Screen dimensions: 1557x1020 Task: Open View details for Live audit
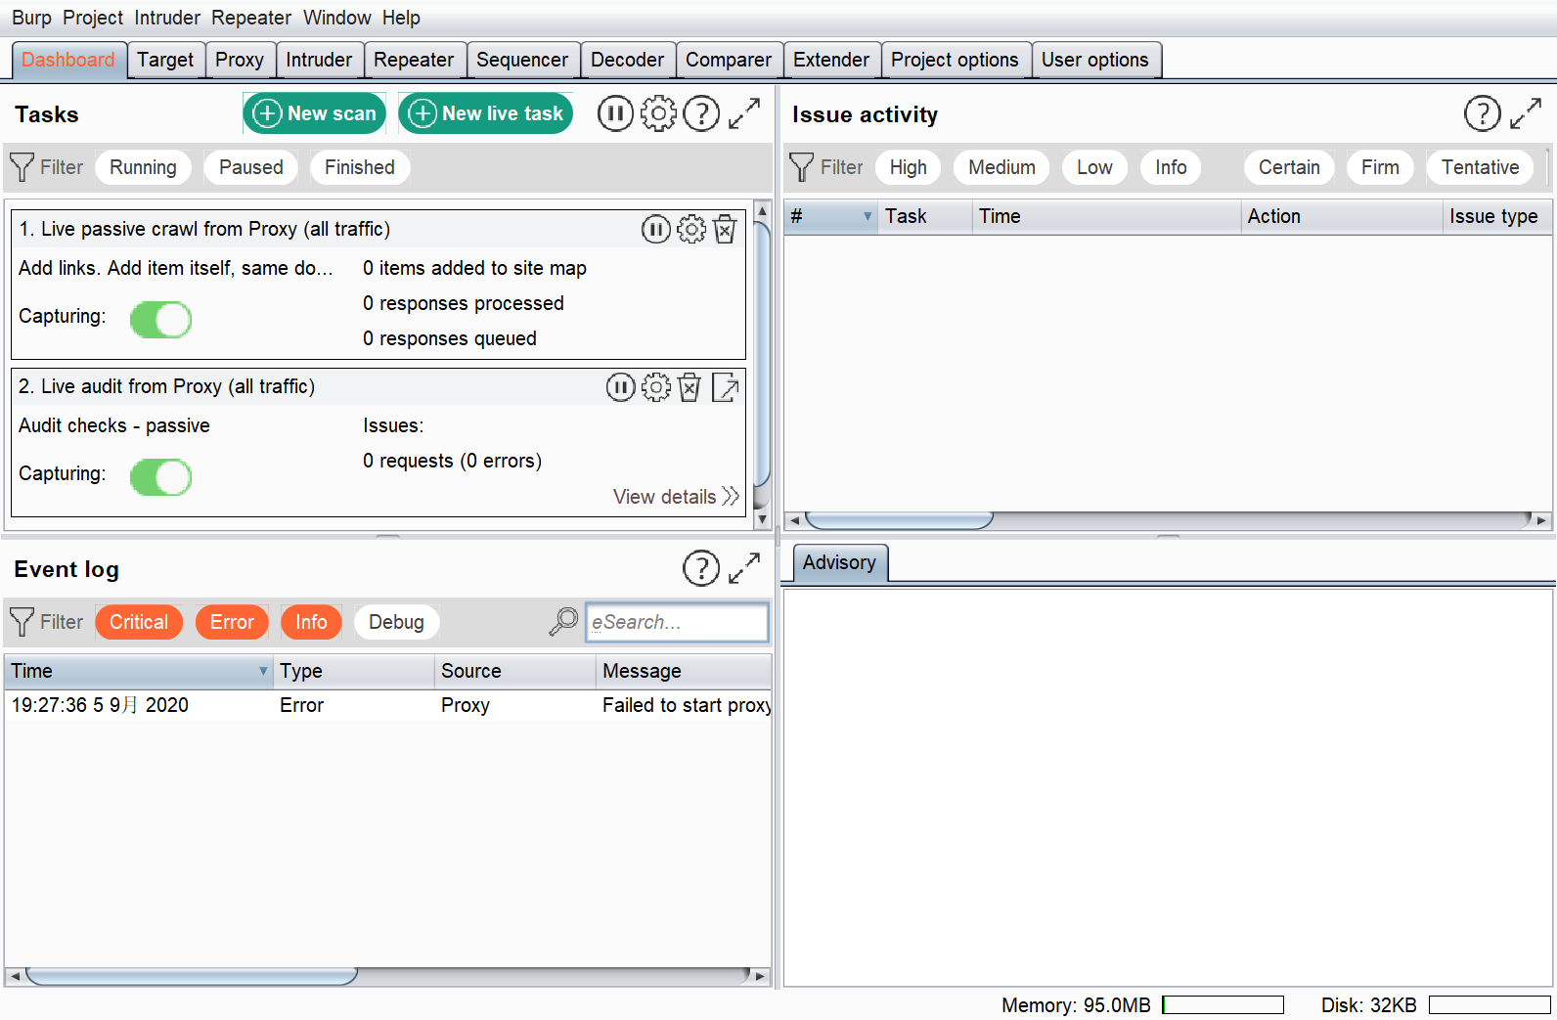(x=676, y=497)
